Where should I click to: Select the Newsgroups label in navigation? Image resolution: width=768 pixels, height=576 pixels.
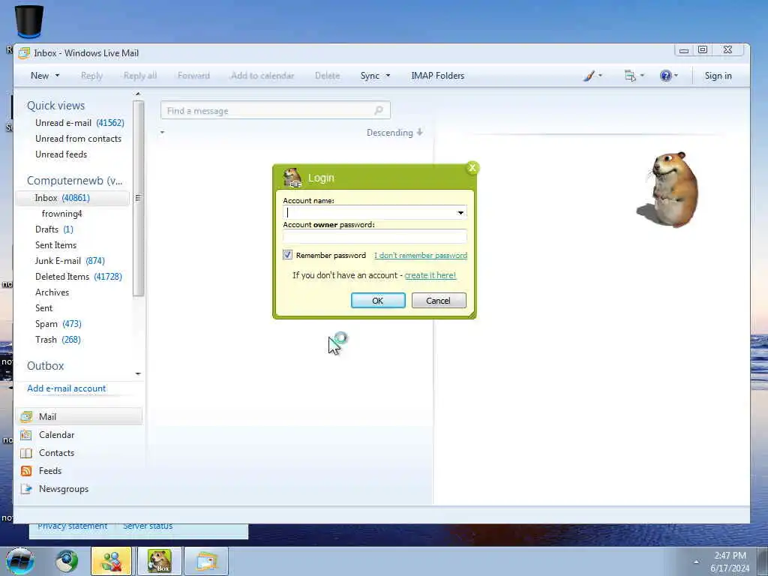coord(64,489)
